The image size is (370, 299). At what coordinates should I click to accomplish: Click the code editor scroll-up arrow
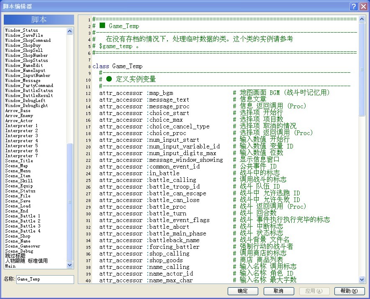click(x=362, y=19)
